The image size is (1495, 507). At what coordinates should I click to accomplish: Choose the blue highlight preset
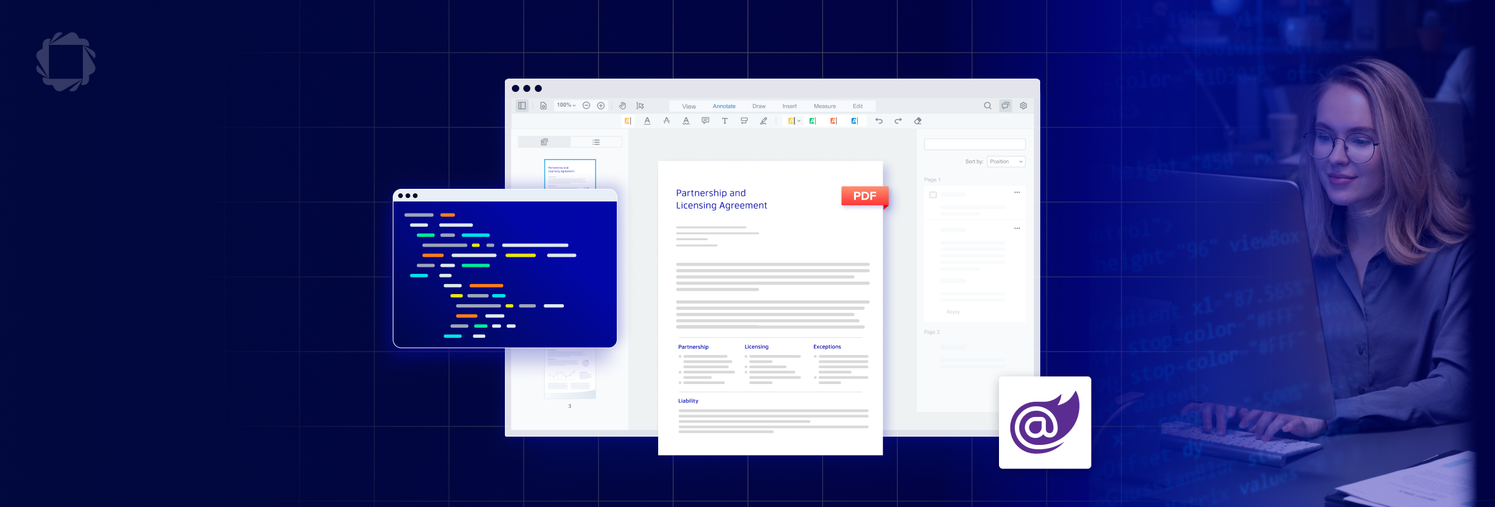point(855,121)
